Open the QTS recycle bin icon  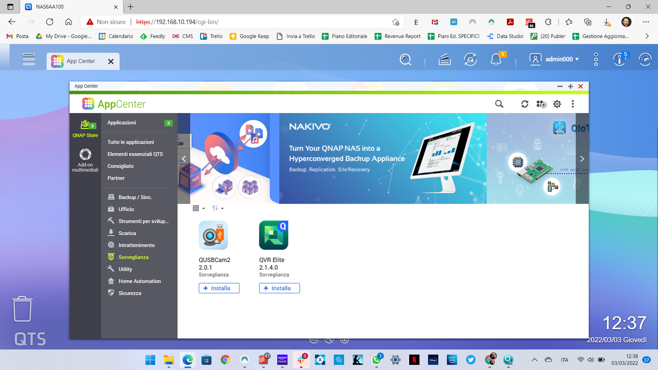pyautogui.click(x=23, y=309)
